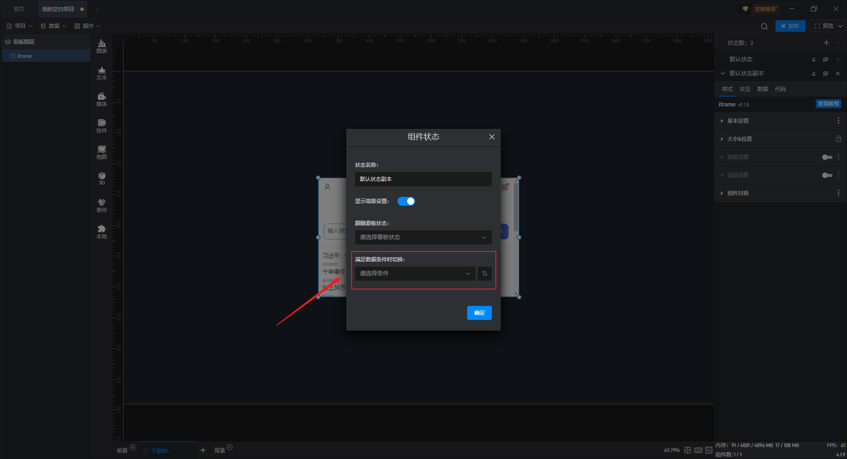Screen dimensions: 847x459
Task: Click the 看板图层 panel header
Action: [x=46, y=42]
